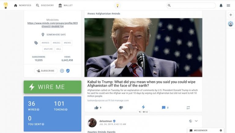Expand the chevron menu on delastman's post
Screen dimensions: 235x133
click(196, 121)
